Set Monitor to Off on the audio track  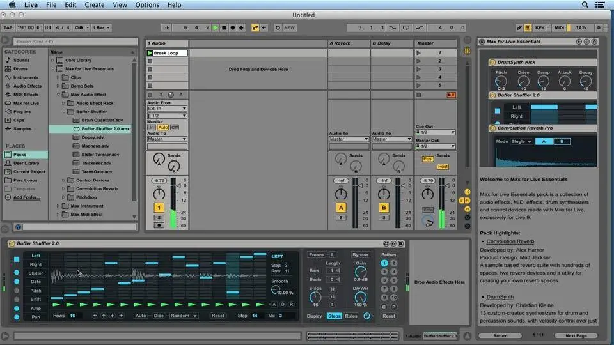click(174, 128)
